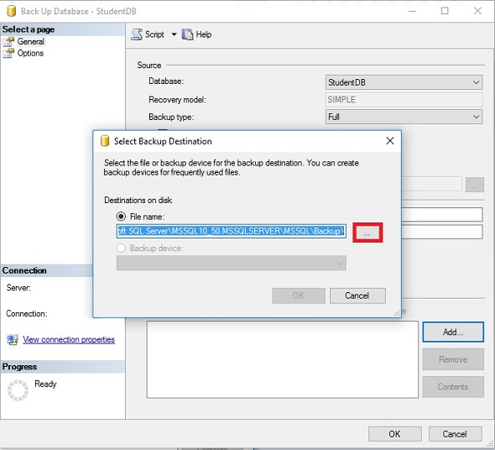Select the General page

pyautogui.click(x=30, y=41)
